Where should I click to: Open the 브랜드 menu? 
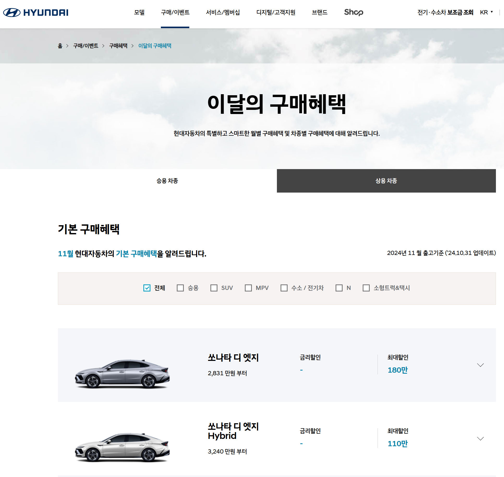320,12
